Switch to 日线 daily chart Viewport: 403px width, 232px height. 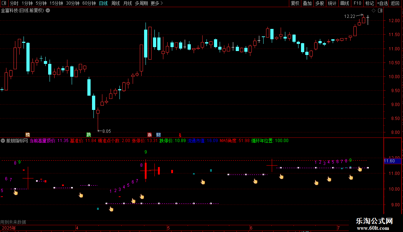(x=103, y=3)
